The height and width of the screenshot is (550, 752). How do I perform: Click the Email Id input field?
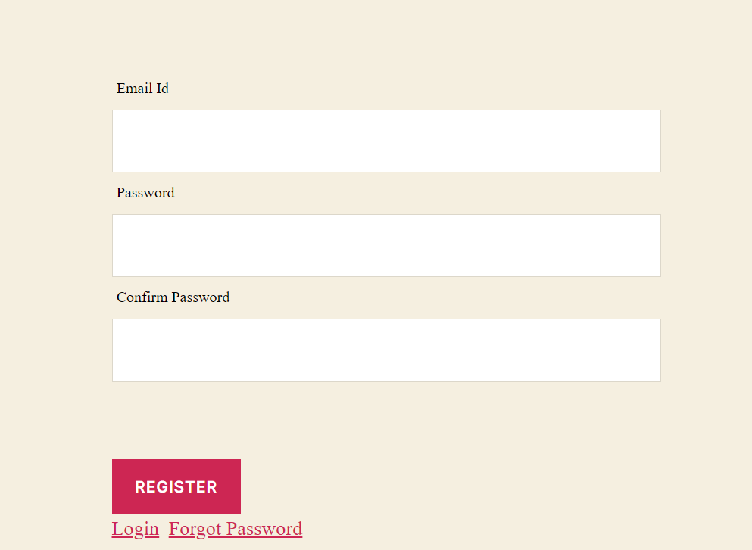pos(386,141)
